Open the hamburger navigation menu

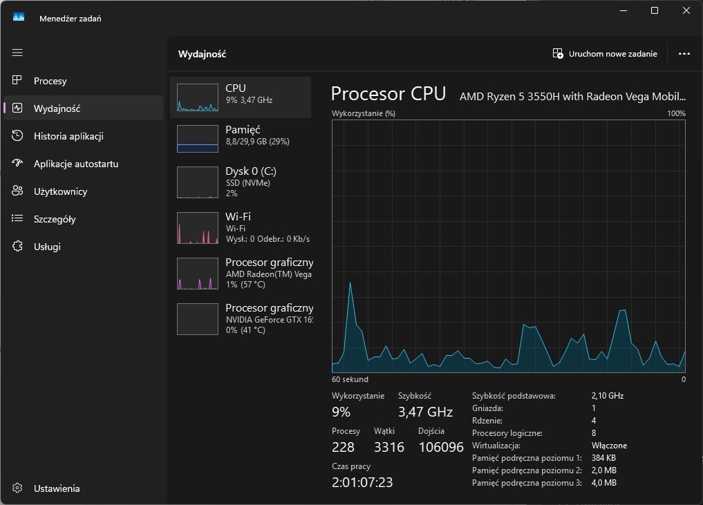click(17, 53)
